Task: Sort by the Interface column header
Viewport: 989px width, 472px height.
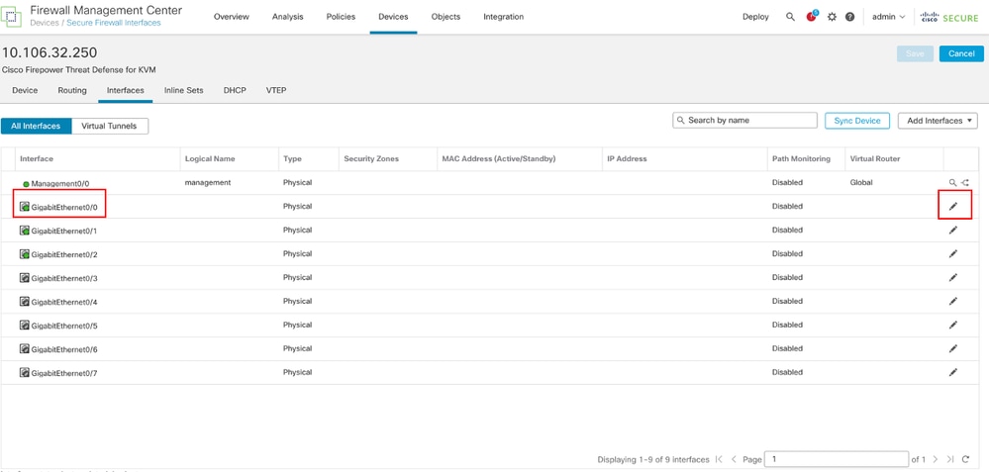Action: pos(37,158)
